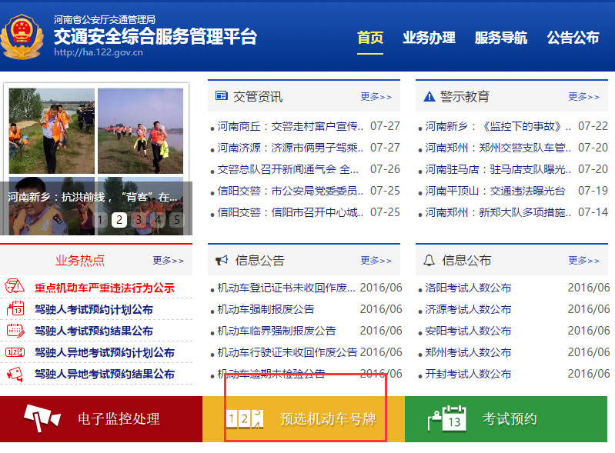Open the 首页 navigation tab

370,38
